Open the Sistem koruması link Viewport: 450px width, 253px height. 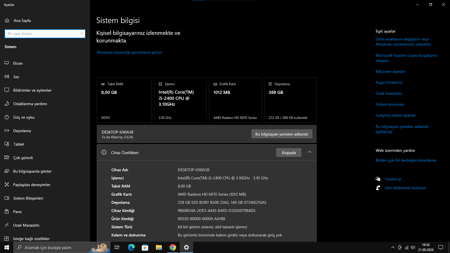point(390,104)
